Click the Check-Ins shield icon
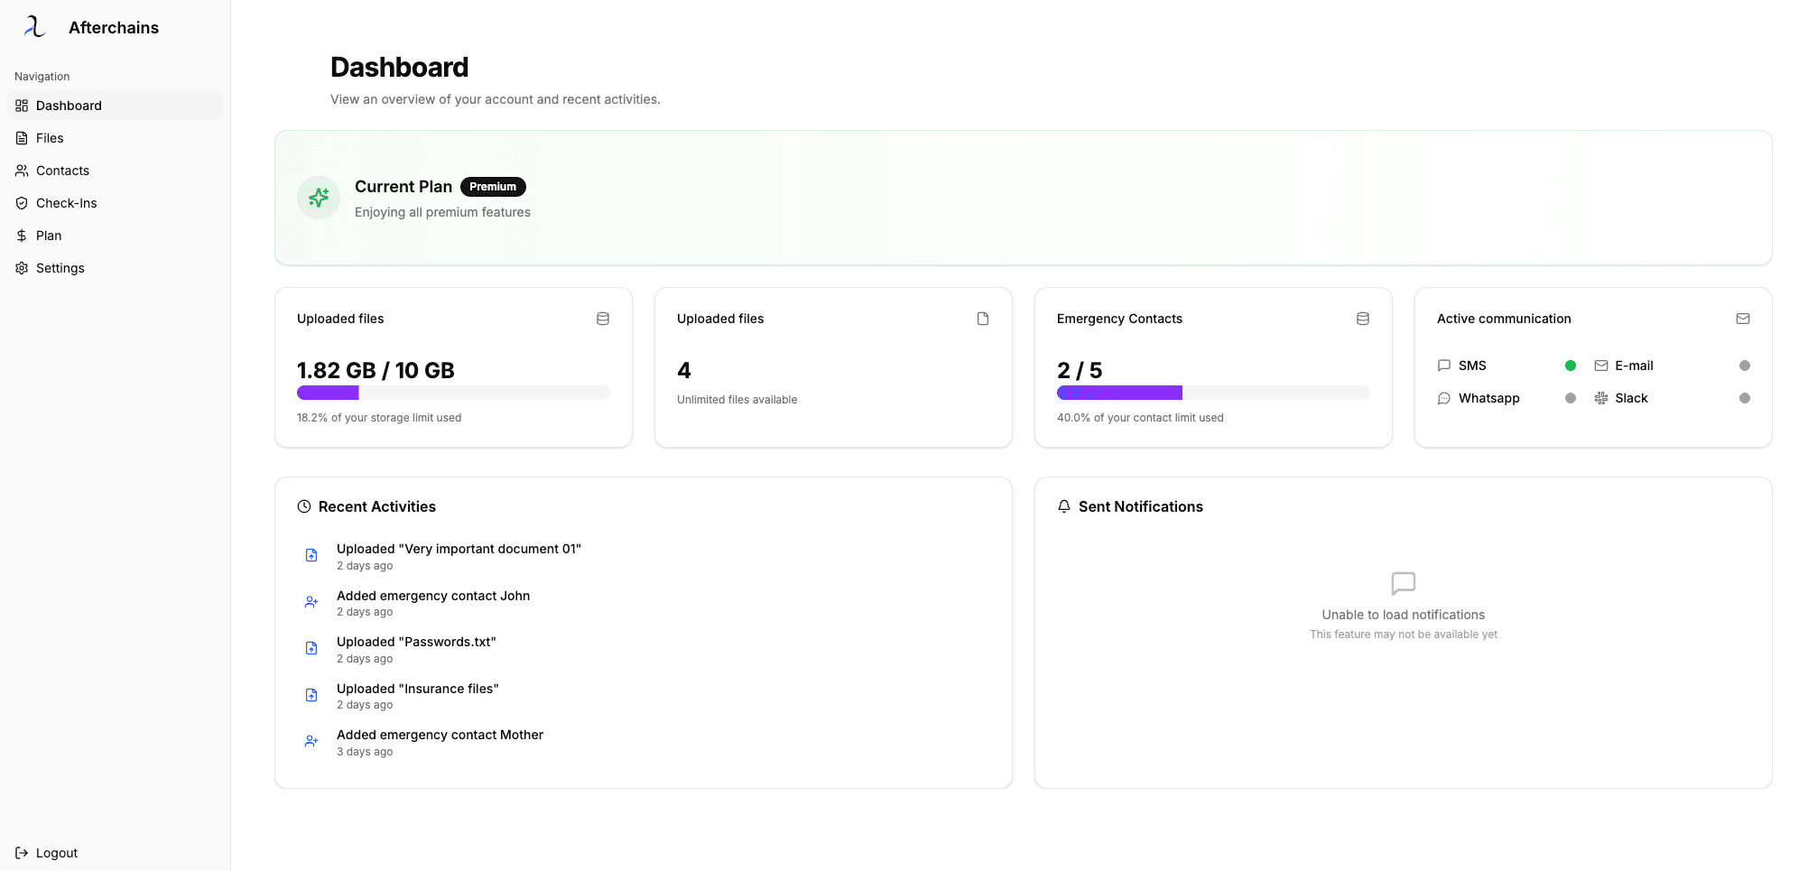 coord(22,202)
